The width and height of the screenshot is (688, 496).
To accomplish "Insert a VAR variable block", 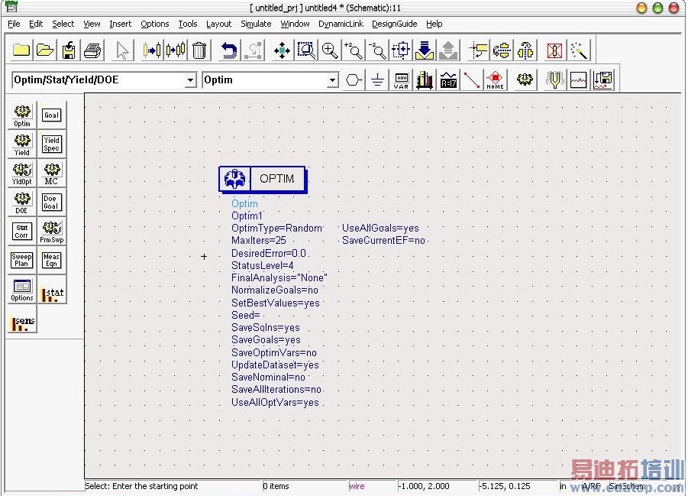I will coord(401,80).
